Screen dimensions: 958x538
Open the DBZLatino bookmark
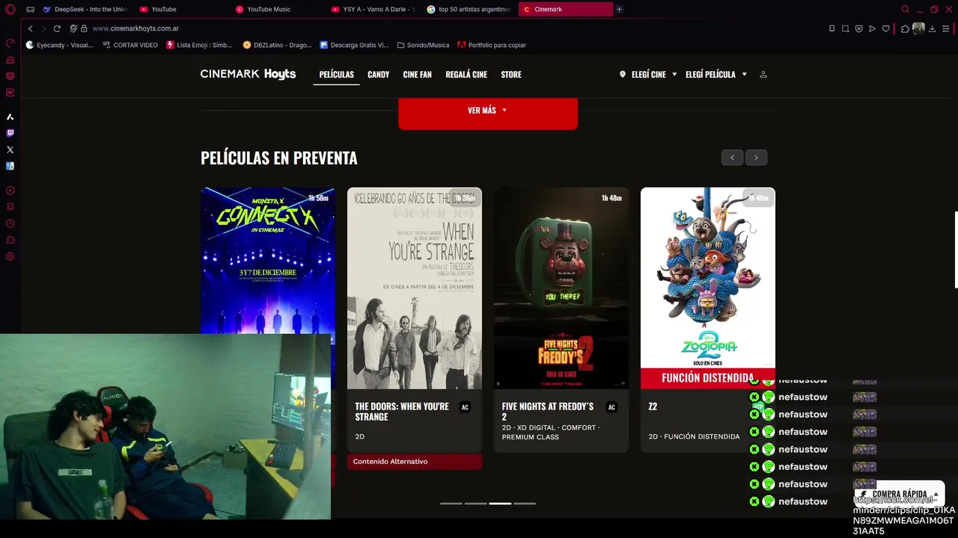tap(277, 45)
